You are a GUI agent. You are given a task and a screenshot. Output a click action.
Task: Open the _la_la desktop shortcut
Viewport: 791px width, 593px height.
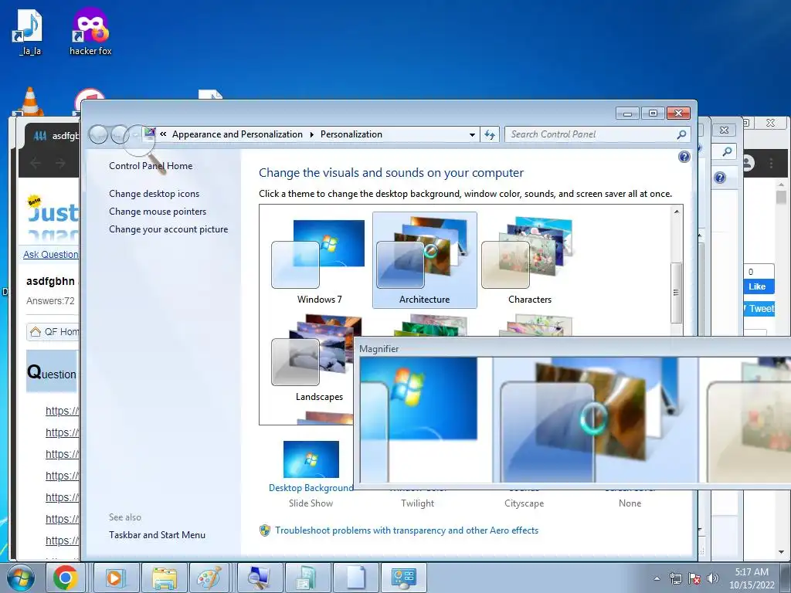tap(29, 32)
